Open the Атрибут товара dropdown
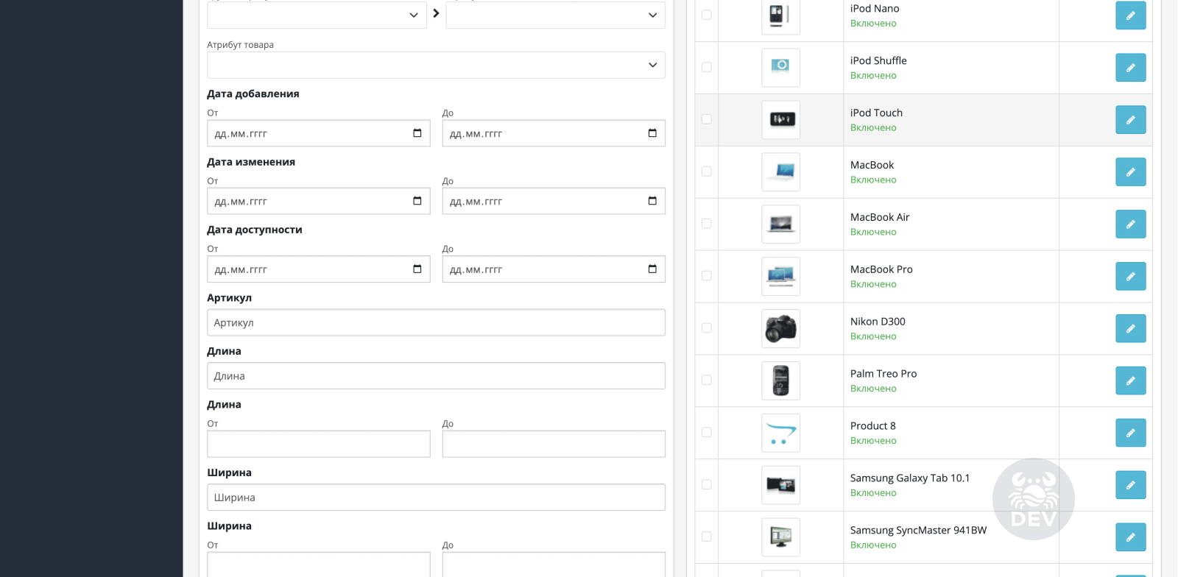The height and width of the screenshot is (577, 1178). tap(436, 65)
